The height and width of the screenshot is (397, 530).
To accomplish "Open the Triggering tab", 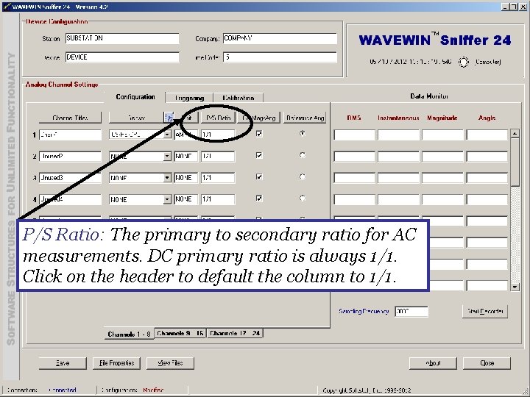I will coord(189,98).
